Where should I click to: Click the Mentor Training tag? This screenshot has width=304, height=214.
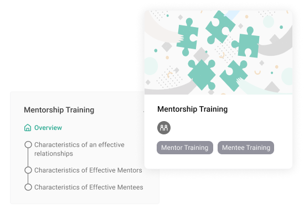(185, 148)
